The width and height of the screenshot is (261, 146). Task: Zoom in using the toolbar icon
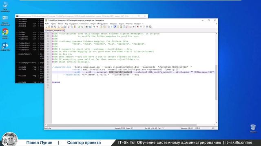94,27
